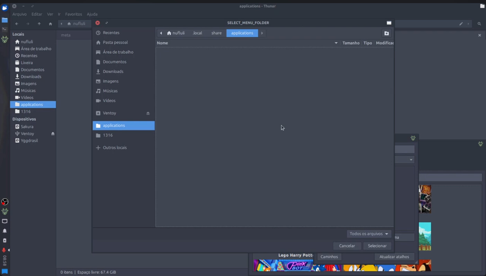Eject Ventoy in the dialog sidebar
This screenshot has width=486, height=276.
coord(148,113)
